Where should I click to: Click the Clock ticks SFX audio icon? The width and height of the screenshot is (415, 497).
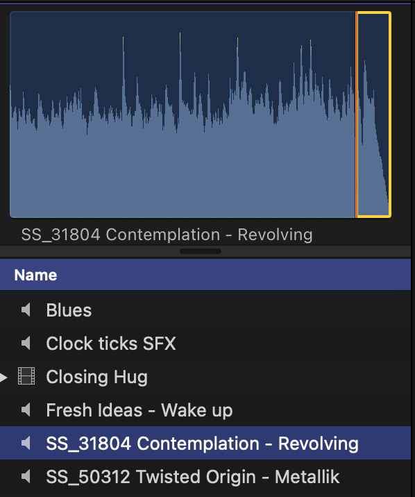click(26, 344)
